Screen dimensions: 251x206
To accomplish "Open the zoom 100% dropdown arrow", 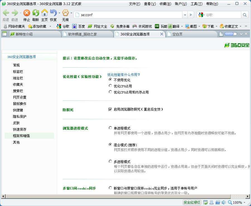I will 244,202.
